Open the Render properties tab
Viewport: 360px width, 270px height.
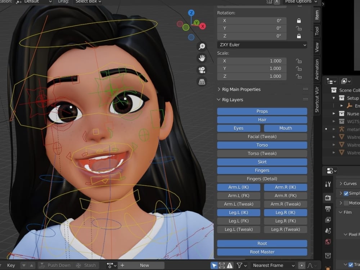tap(328, 197)
